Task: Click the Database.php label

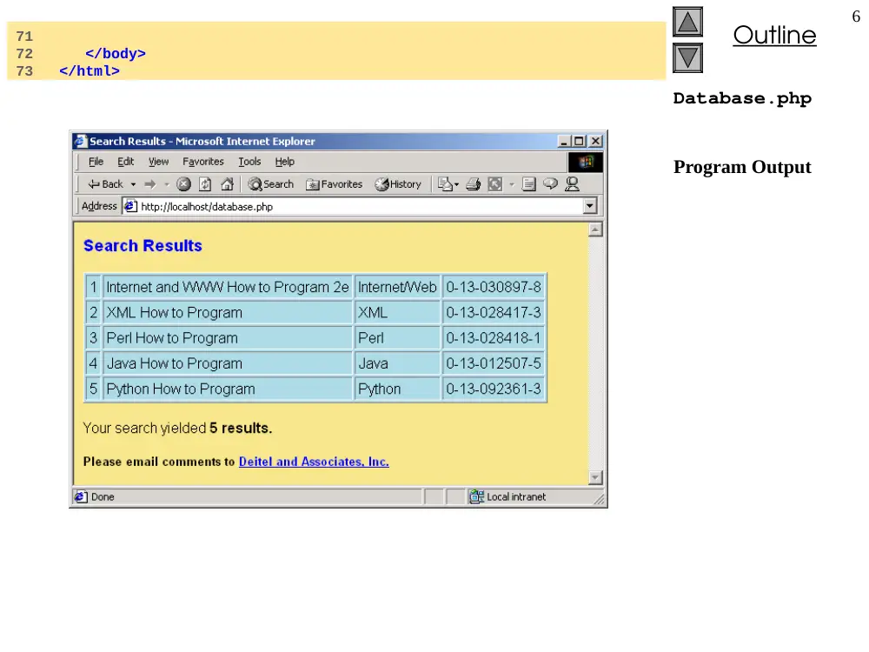Action: click(742, 98)
